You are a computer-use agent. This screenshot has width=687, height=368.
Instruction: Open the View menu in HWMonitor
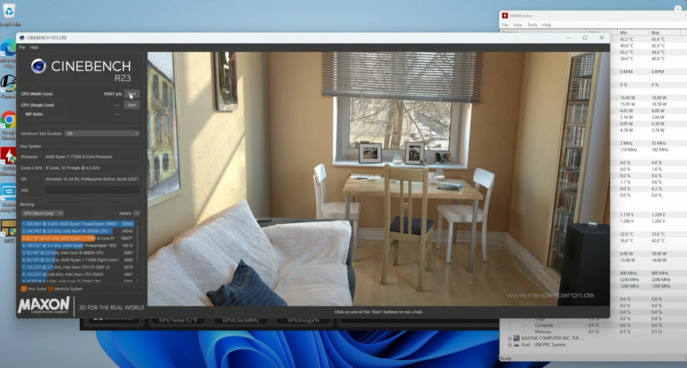click(x=518, y=25)
